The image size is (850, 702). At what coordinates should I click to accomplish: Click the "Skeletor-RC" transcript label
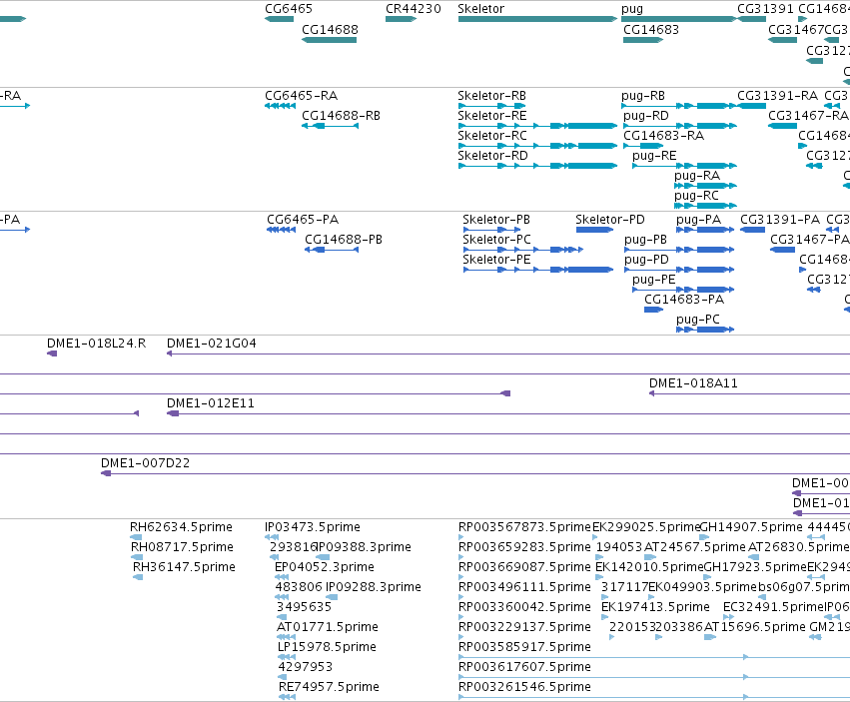coord(492,136)
